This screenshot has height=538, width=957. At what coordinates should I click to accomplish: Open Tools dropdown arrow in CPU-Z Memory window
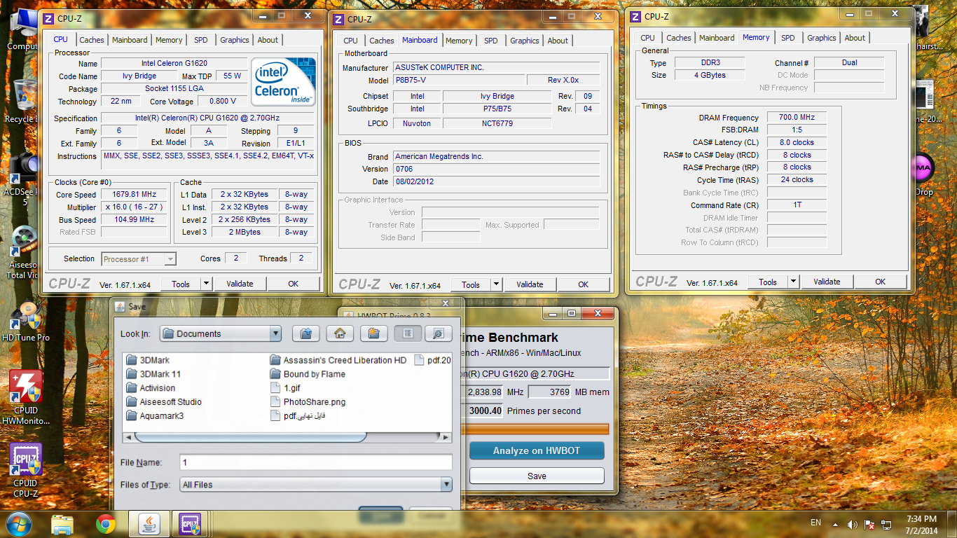(x=794, y=282)
